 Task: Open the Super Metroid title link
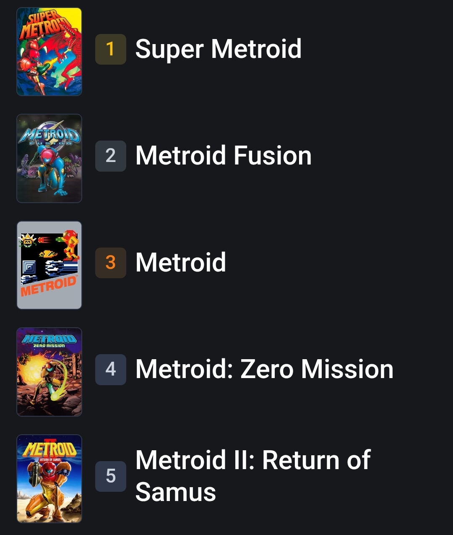[219, 50]
